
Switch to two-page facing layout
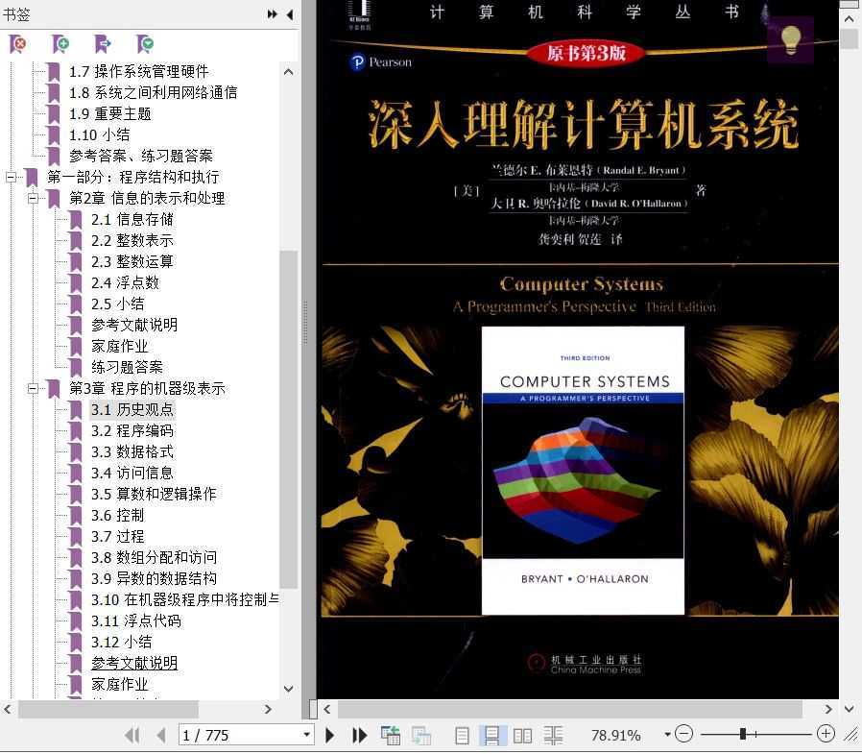pos(522,736)
